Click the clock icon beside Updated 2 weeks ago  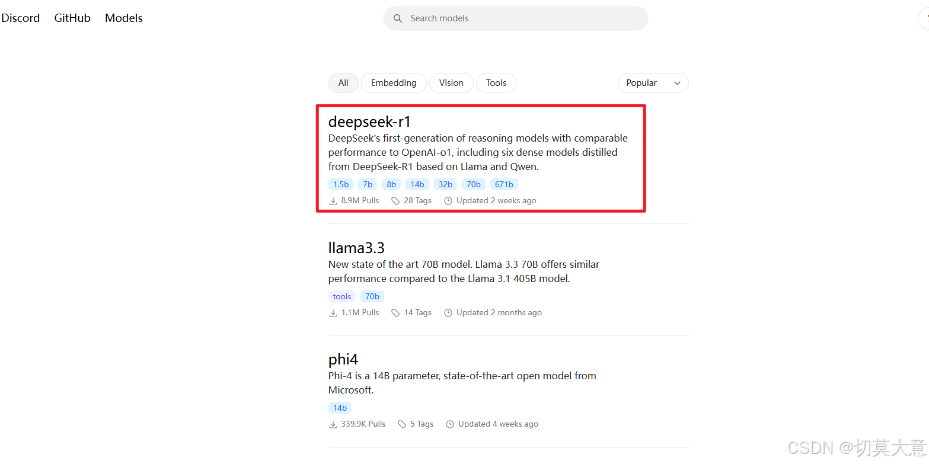pos(448,201)
